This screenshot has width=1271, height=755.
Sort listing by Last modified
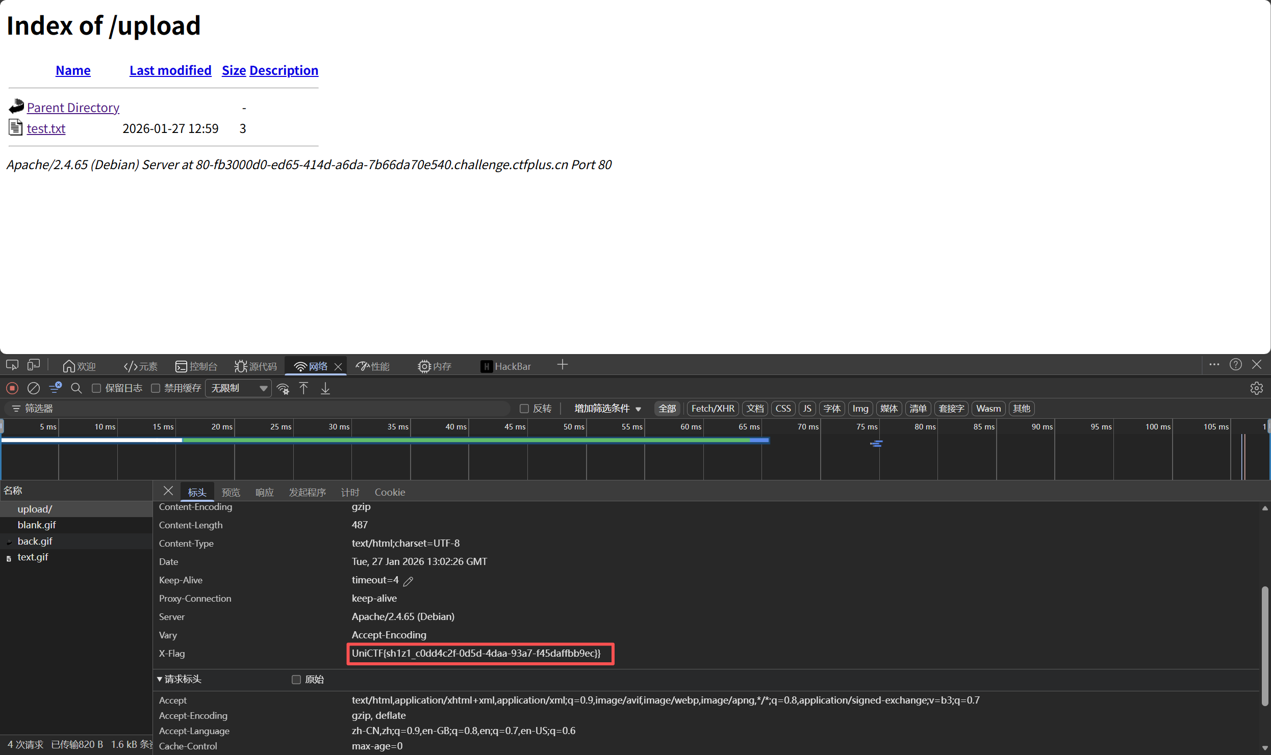(x=170, y=70)
